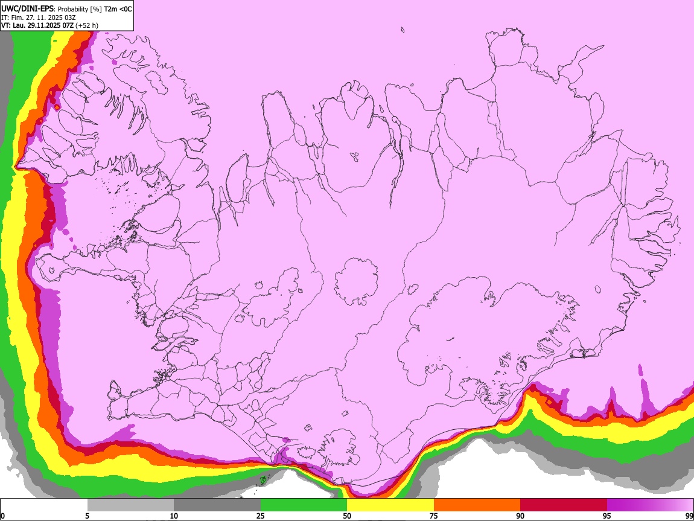Click the magenta 95–99 legend segment
This screenshot has width=694, height=521.
click(650, 505)
